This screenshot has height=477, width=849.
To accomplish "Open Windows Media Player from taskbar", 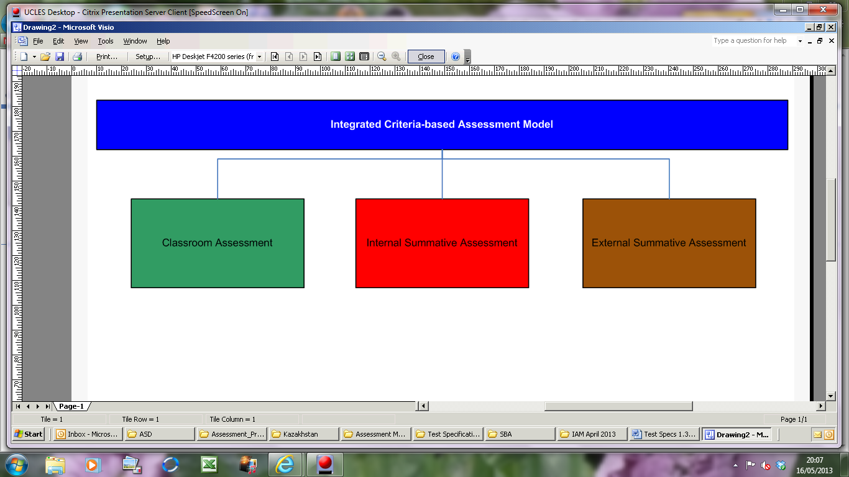I will [x=93, y=465].
